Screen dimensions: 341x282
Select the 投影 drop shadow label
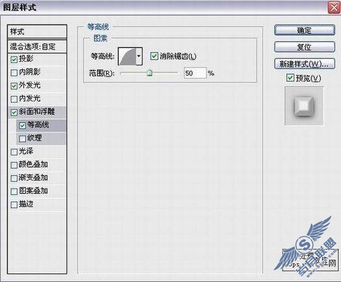click(26, 59)
